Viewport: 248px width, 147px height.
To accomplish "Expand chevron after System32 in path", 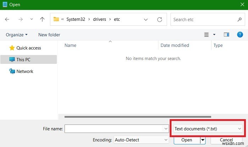I will click(89, 19).
